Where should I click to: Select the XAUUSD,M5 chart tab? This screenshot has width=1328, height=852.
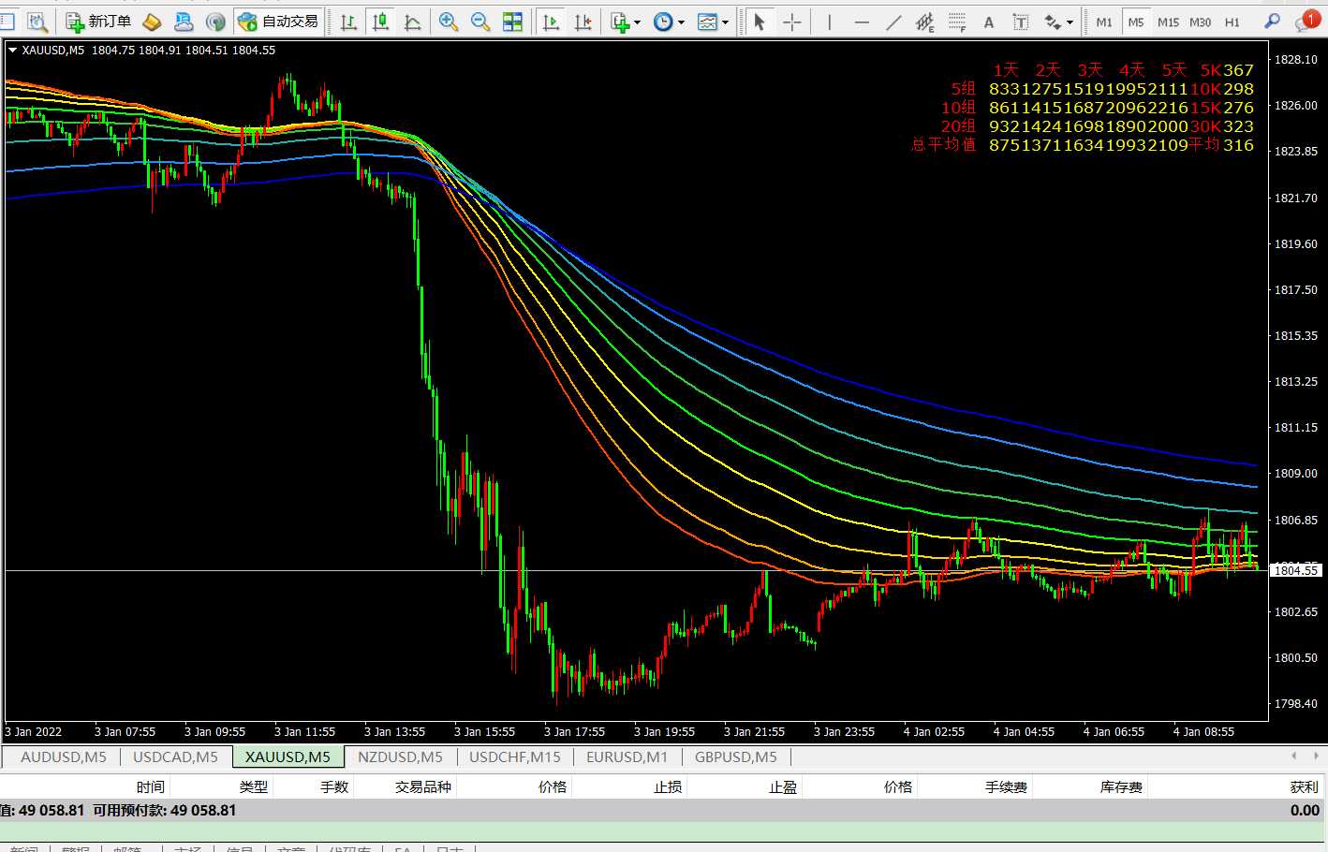(x=288, y=757)
